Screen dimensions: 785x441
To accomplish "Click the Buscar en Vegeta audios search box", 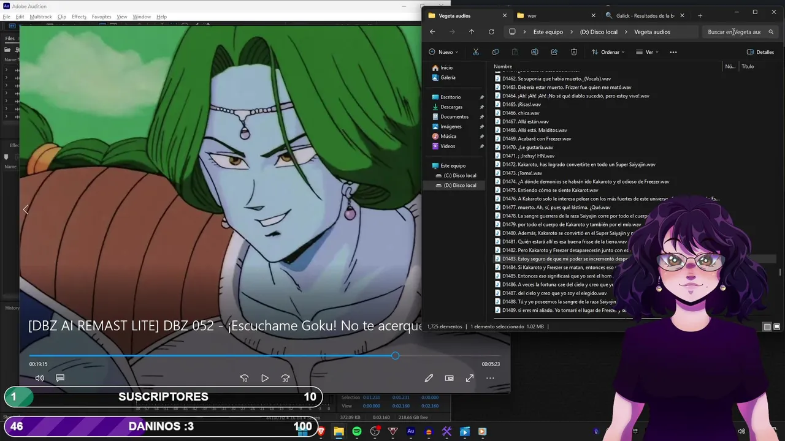I will coord(740,32).
